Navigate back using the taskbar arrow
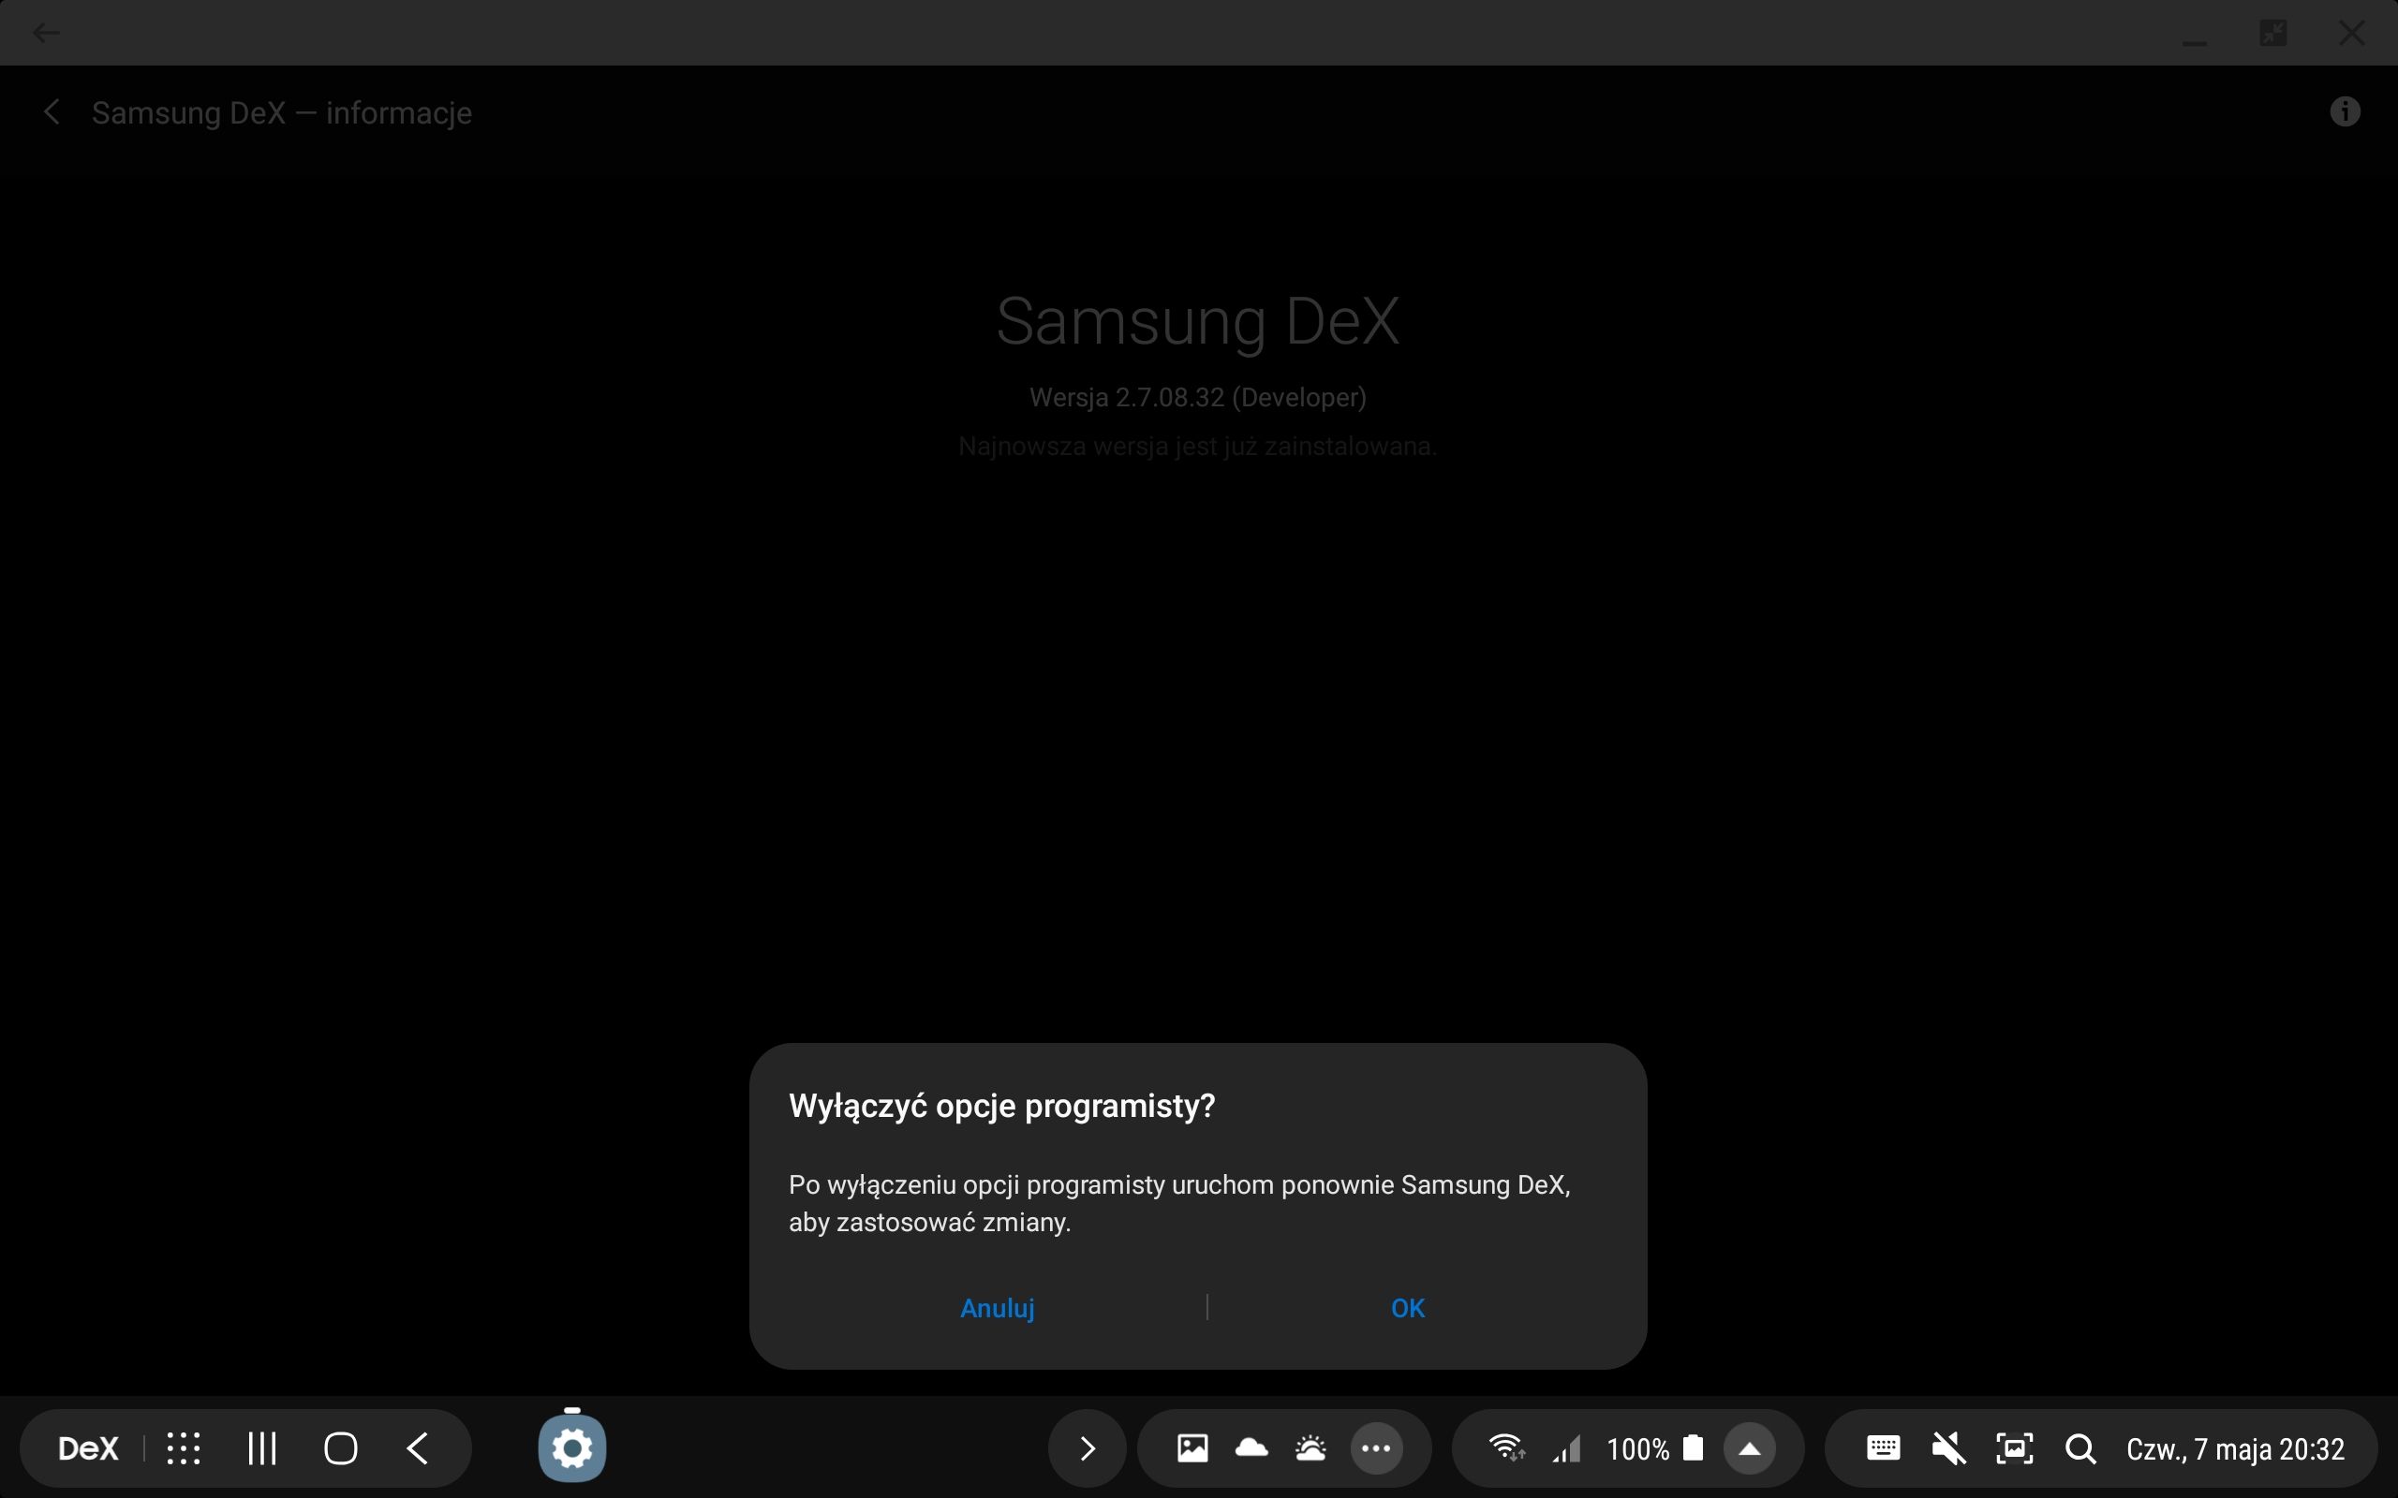Viewport: 2398px width, 1498px height. 417,1447
